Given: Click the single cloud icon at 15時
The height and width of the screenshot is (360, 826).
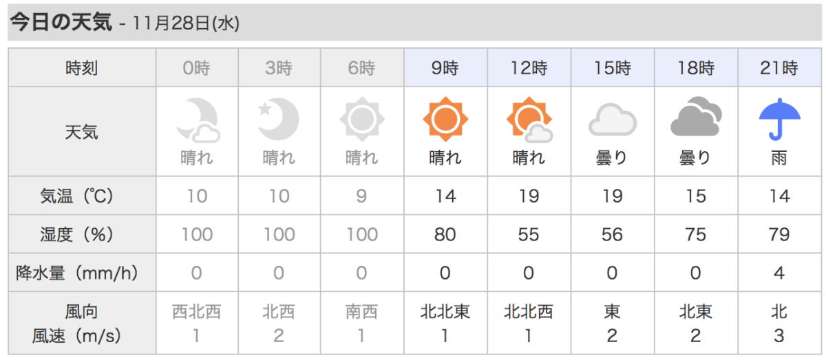Looking at the screenshot, I should [x=612, y=120].
